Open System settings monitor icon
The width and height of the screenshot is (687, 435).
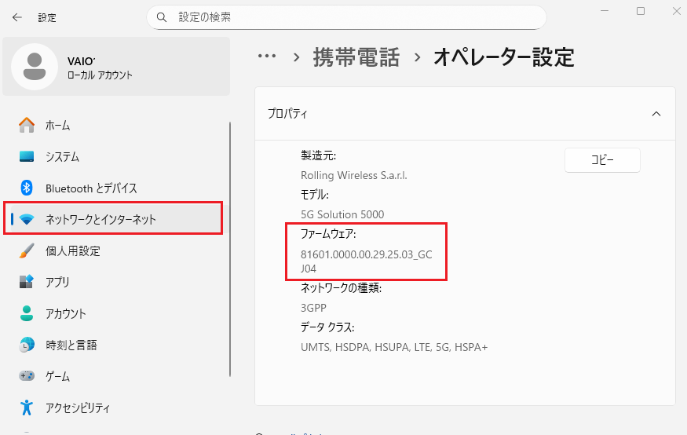tap(27, 156)
